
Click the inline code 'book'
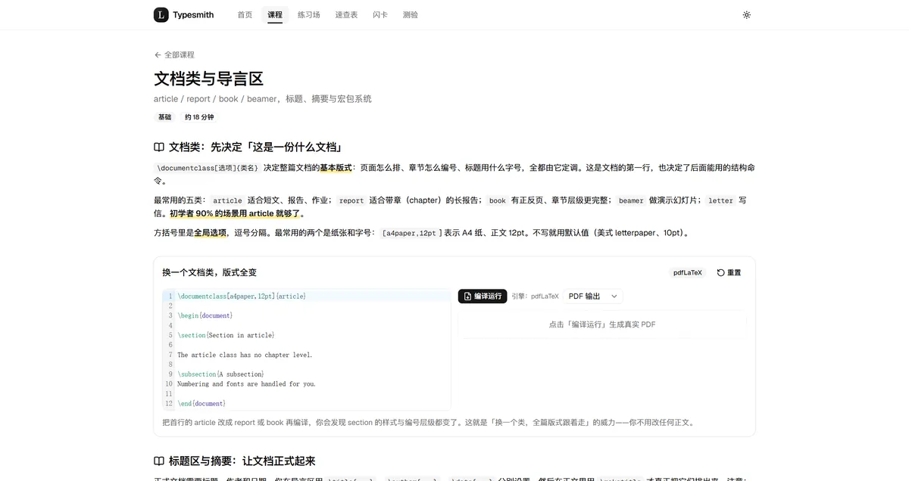pyautogui.click(x=497, y=200)
